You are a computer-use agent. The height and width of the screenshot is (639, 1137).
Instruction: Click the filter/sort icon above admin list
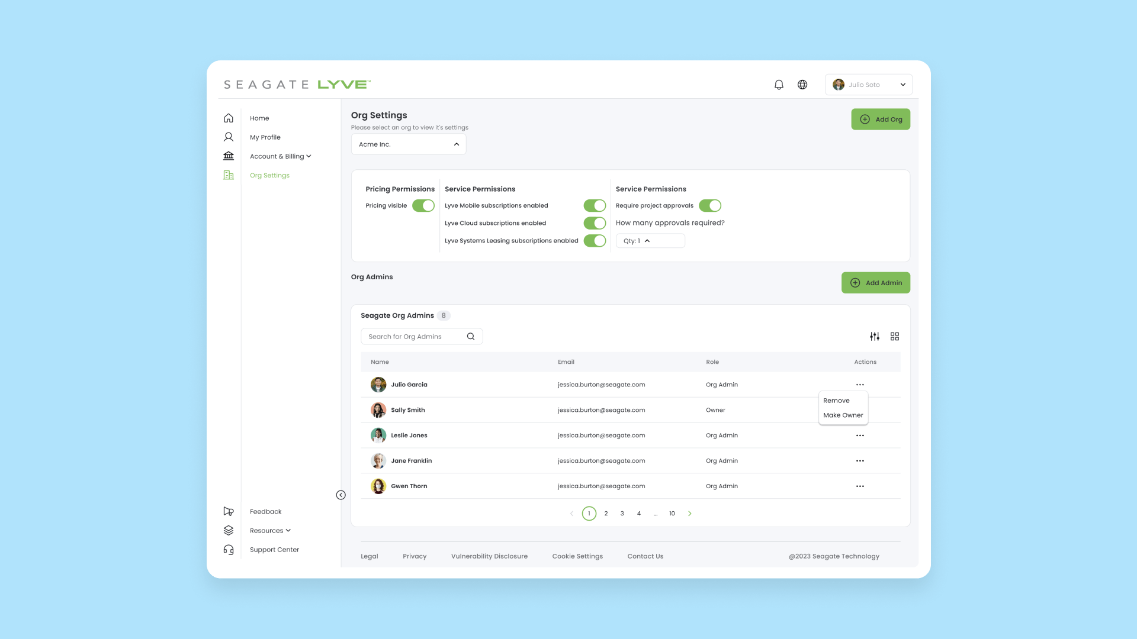pos(875,336)
